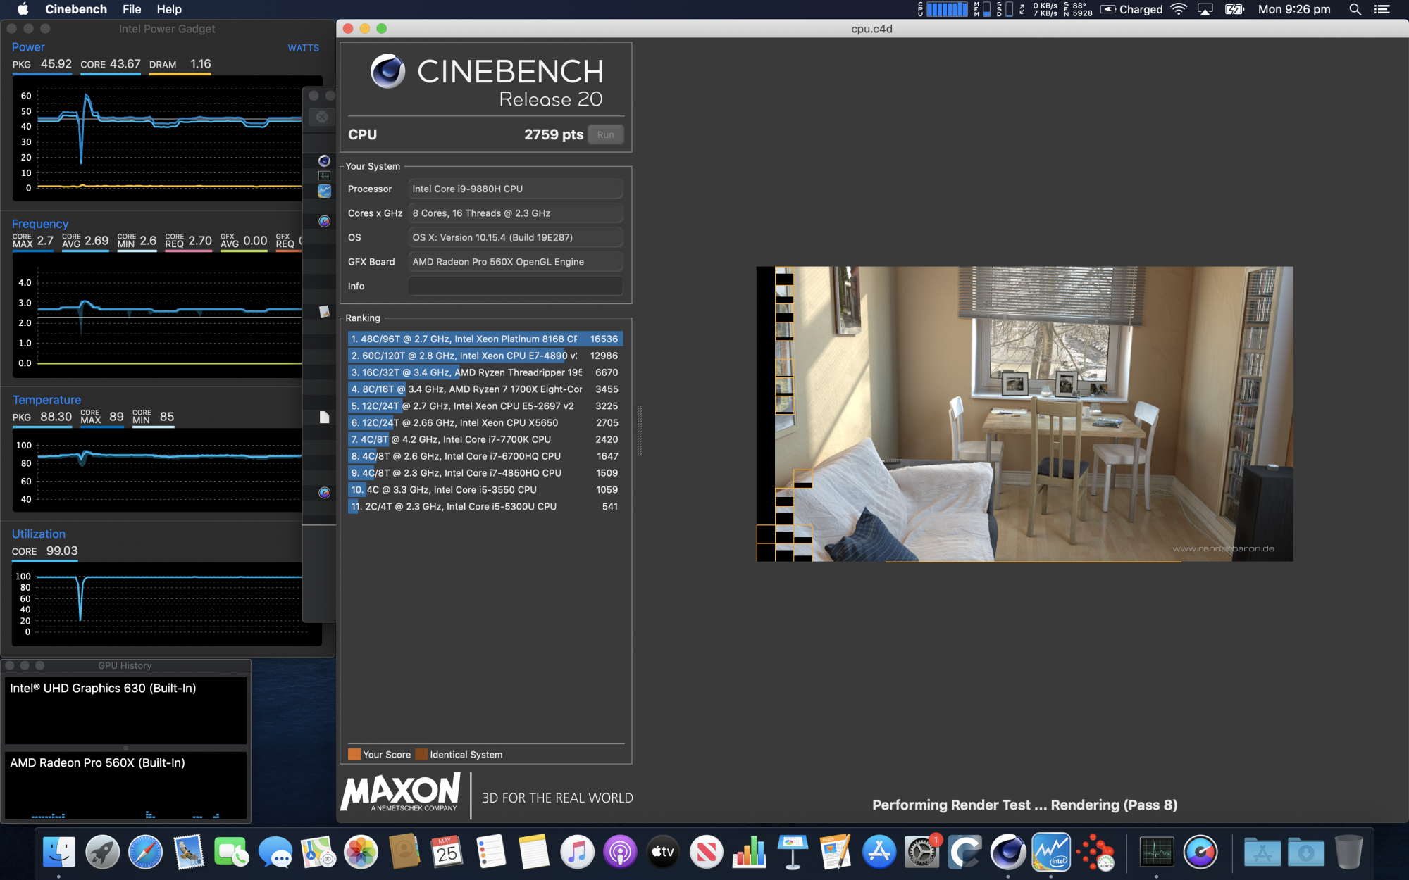Click the WATTS unit label in Power Gadget

coord(303,48)
